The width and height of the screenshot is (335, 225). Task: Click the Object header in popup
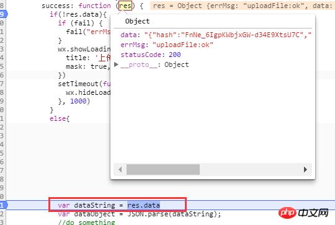pyautogui.click(x=137, y=21)
